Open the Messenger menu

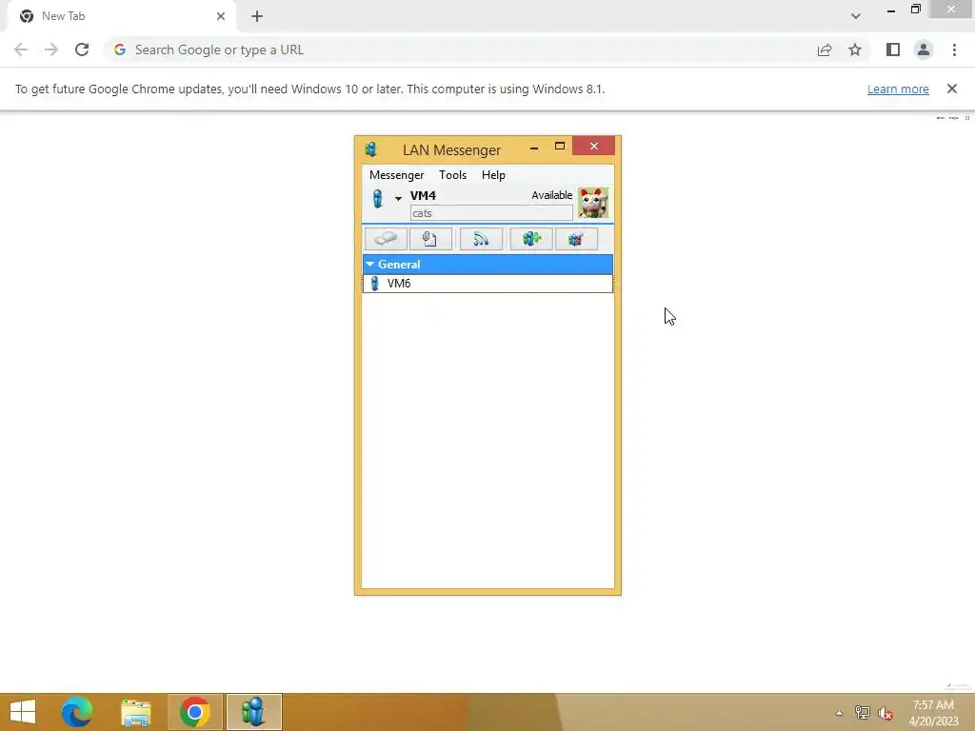coord(396,175)
